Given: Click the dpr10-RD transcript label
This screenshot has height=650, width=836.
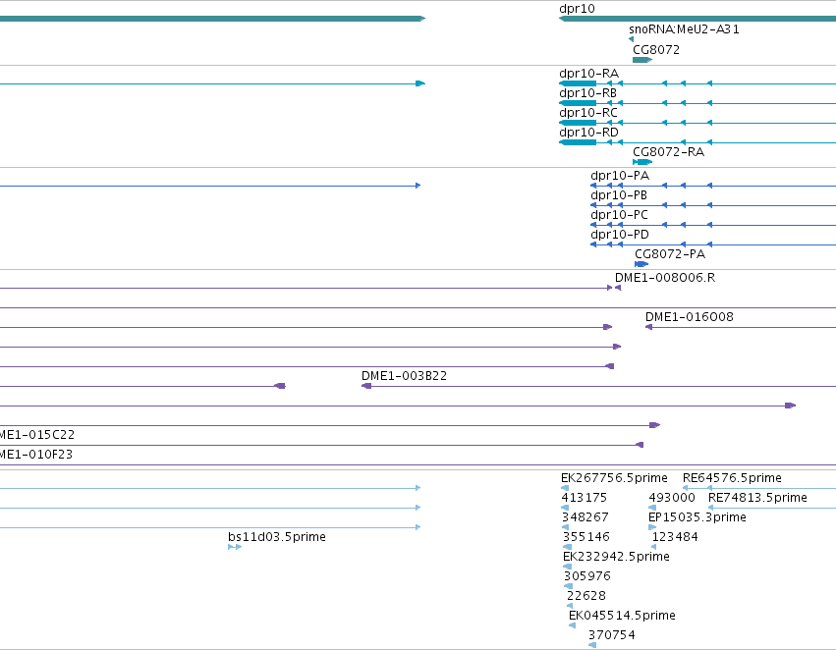Looking at the screenshot, I should tap(588, 133).
